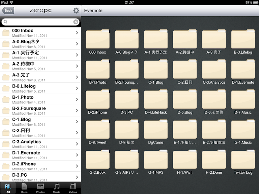259x194 pixels.
Task: Open the G-2.Book folder icon
Action: click(x=98, y=159)
